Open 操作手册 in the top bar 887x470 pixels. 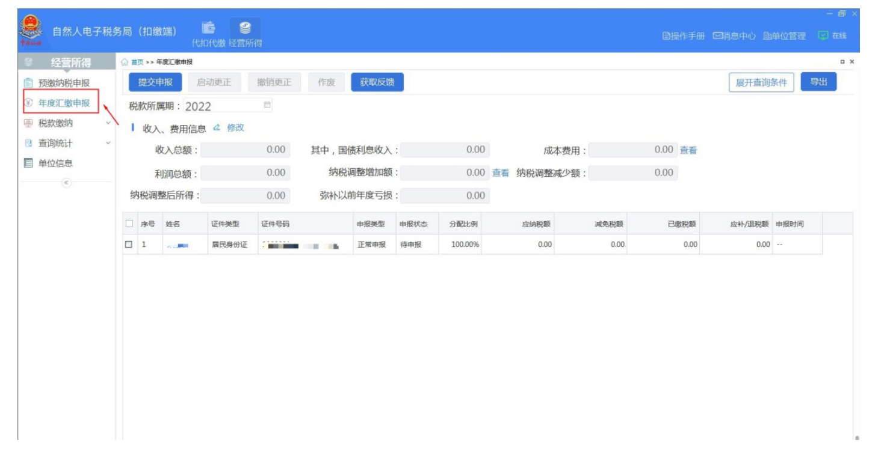click(684, 36)
